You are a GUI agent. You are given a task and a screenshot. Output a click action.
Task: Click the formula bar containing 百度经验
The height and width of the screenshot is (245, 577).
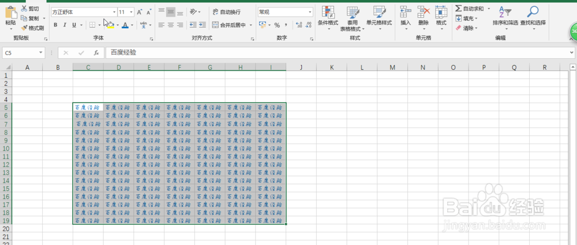338,53
